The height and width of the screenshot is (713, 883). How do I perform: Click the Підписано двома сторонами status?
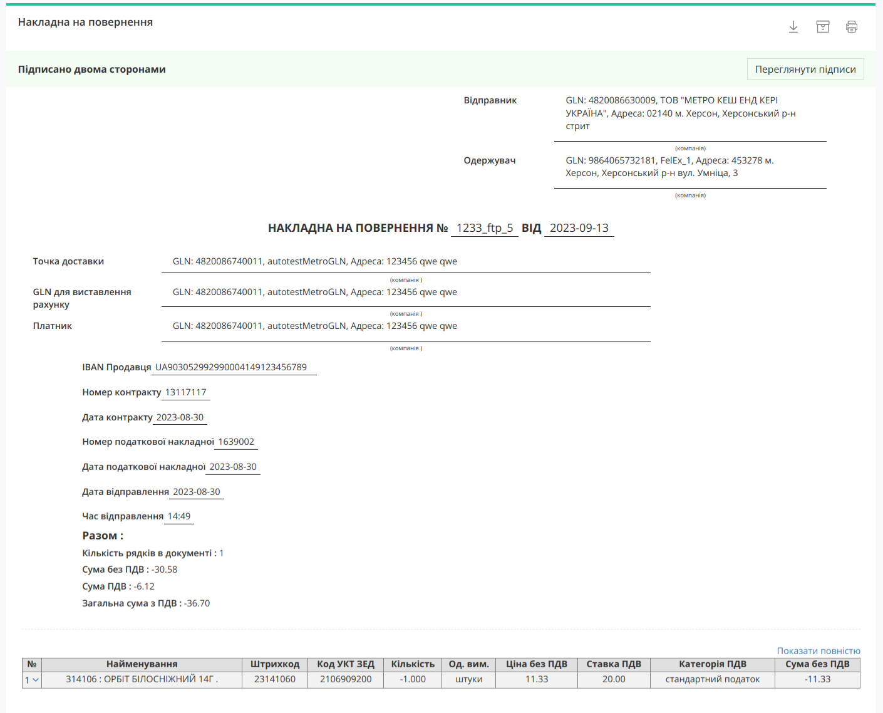pyautogui.click(x=92, y=70)
